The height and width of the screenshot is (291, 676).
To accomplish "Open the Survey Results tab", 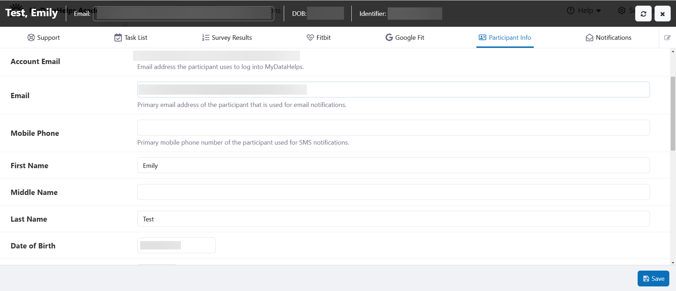I will pos(227,38).
